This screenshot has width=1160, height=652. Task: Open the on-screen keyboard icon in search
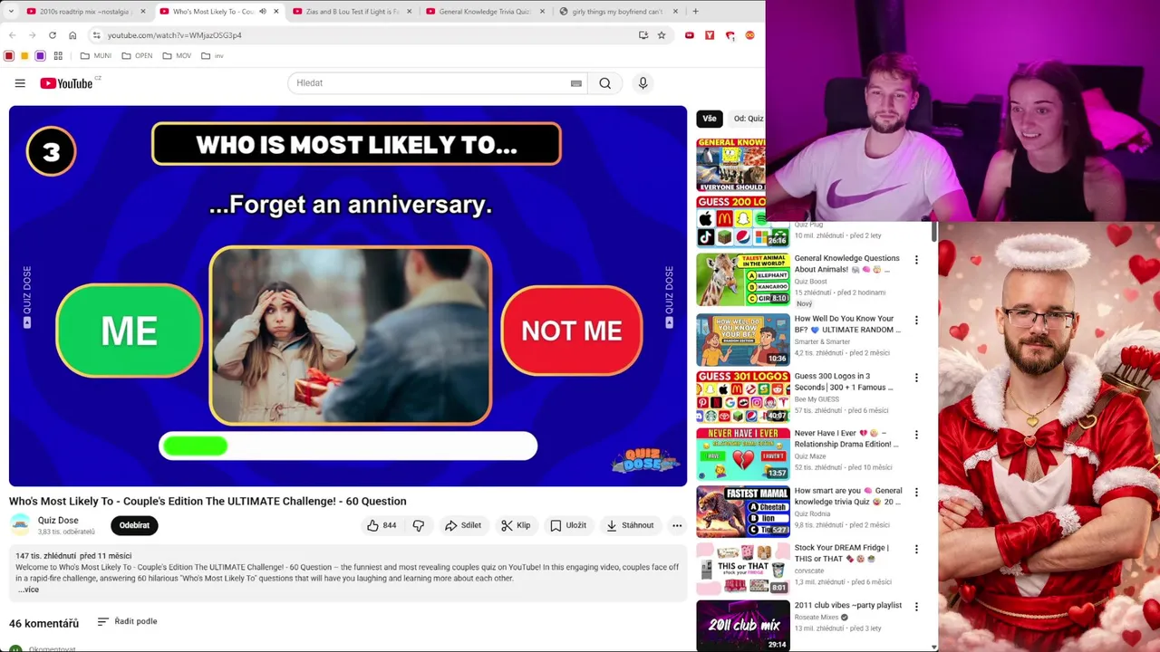coord(575,83)
